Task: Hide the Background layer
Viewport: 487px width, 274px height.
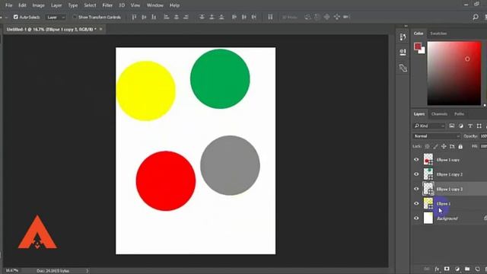Action: coord(416,218)
